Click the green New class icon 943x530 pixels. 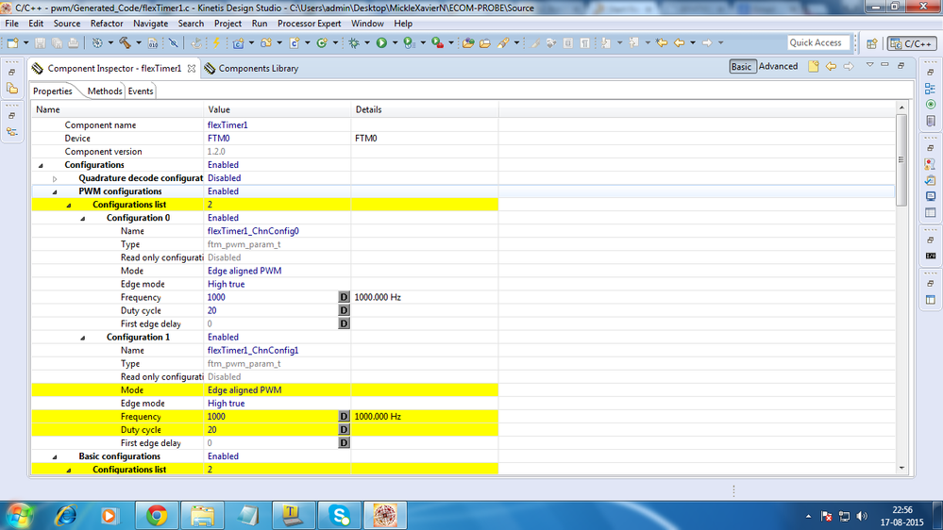coord(322,42)
